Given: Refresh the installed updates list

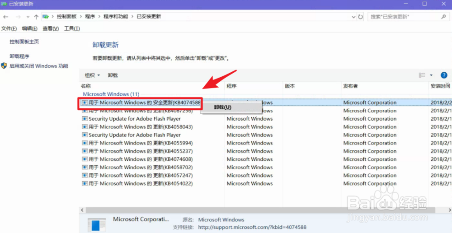Looking at the screenshot, I should (x=360, y=17).
